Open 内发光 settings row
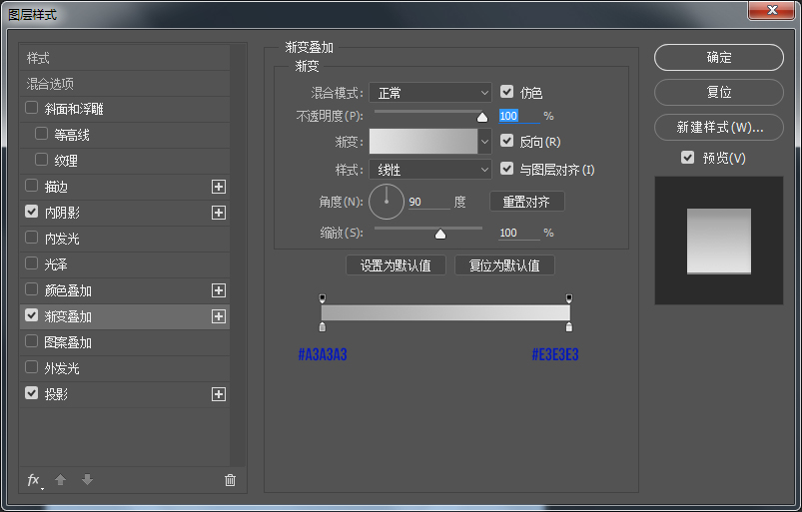Viewport: 802px width, 512px height. coord(125,239)
